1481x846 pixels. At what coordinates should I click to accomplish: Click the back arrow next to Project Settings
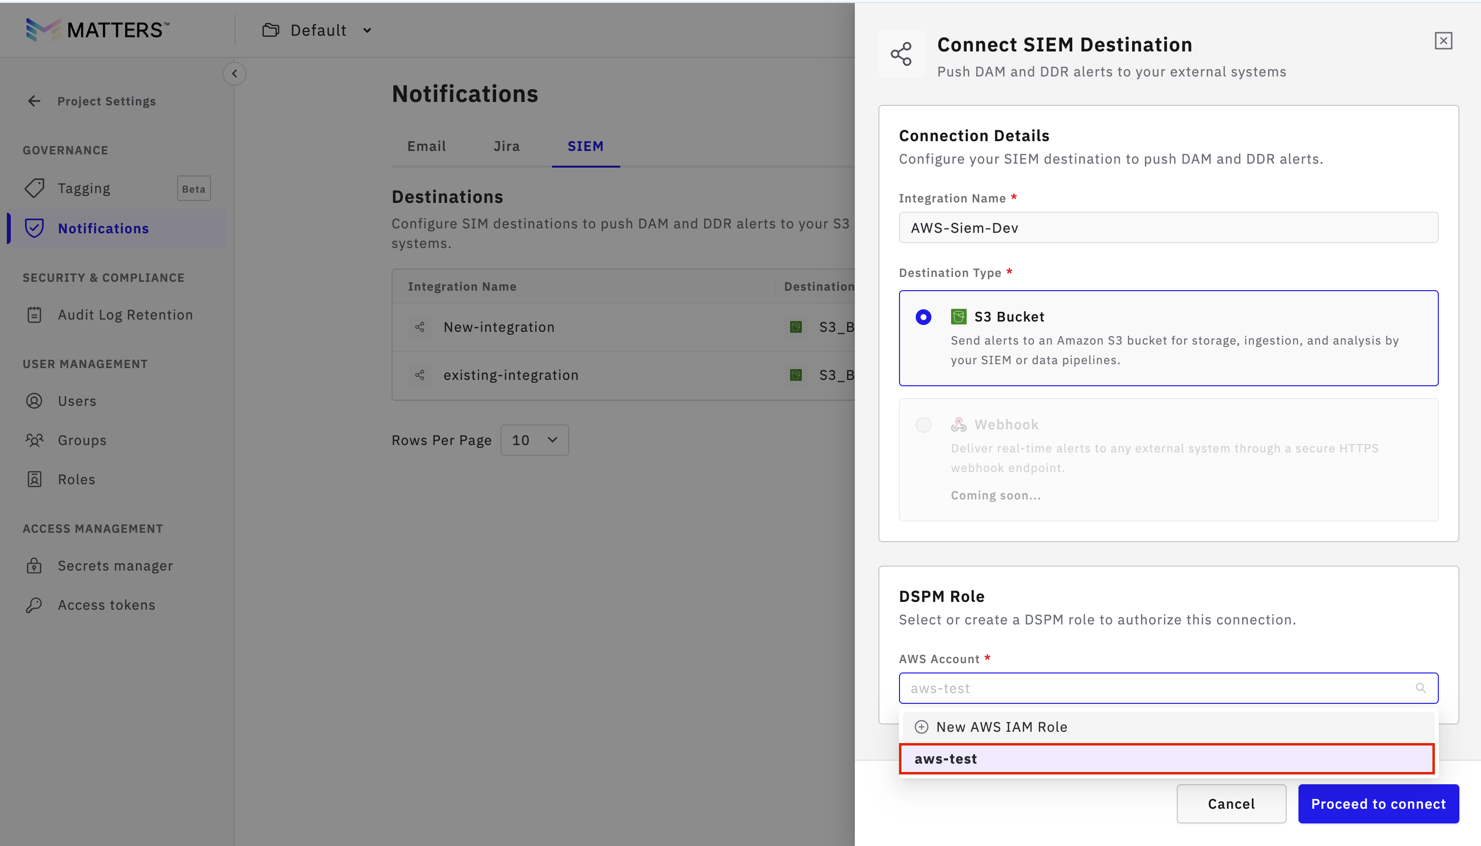pos(34,101)
